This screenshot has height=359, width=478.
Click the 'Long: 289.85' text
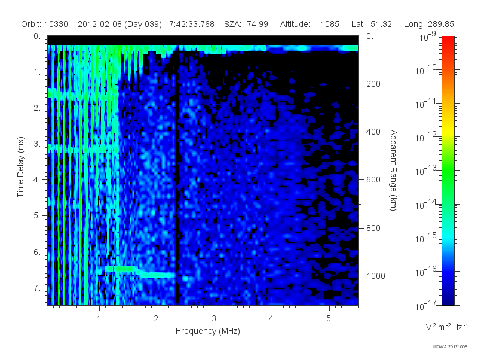point(428,24)
